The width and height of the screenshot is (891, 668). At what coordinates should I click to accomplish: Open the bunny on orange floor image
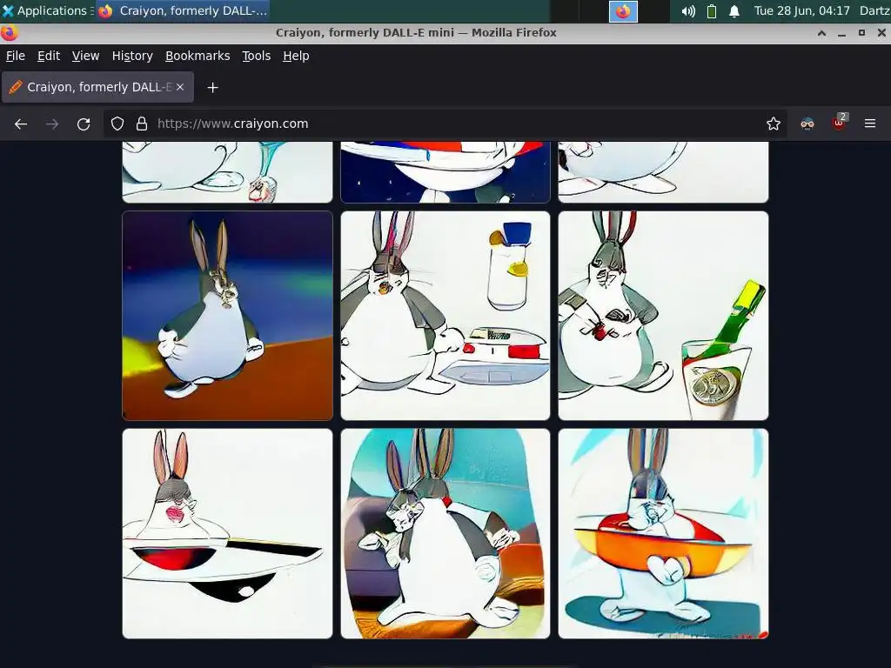(227, 316)
